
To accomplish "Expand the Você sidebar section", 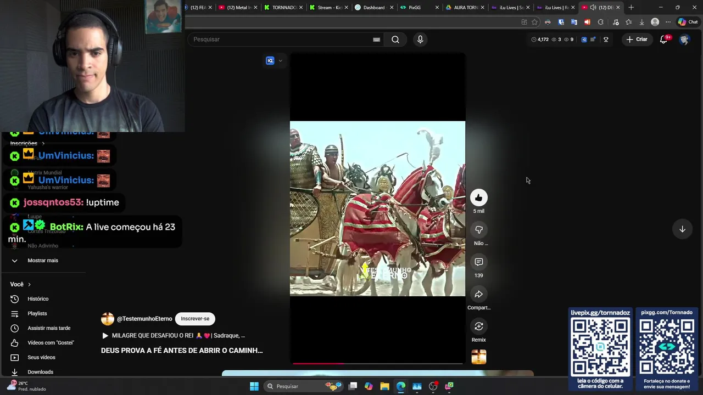I will [21, 284].
